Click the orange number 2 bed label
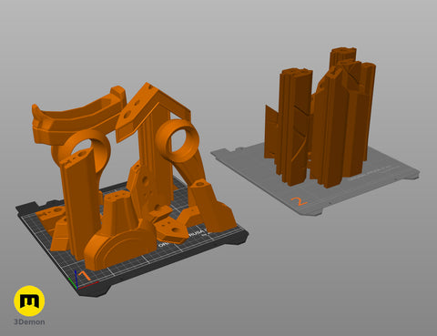Viewport: 437px width, 336px height. [300, 201]
